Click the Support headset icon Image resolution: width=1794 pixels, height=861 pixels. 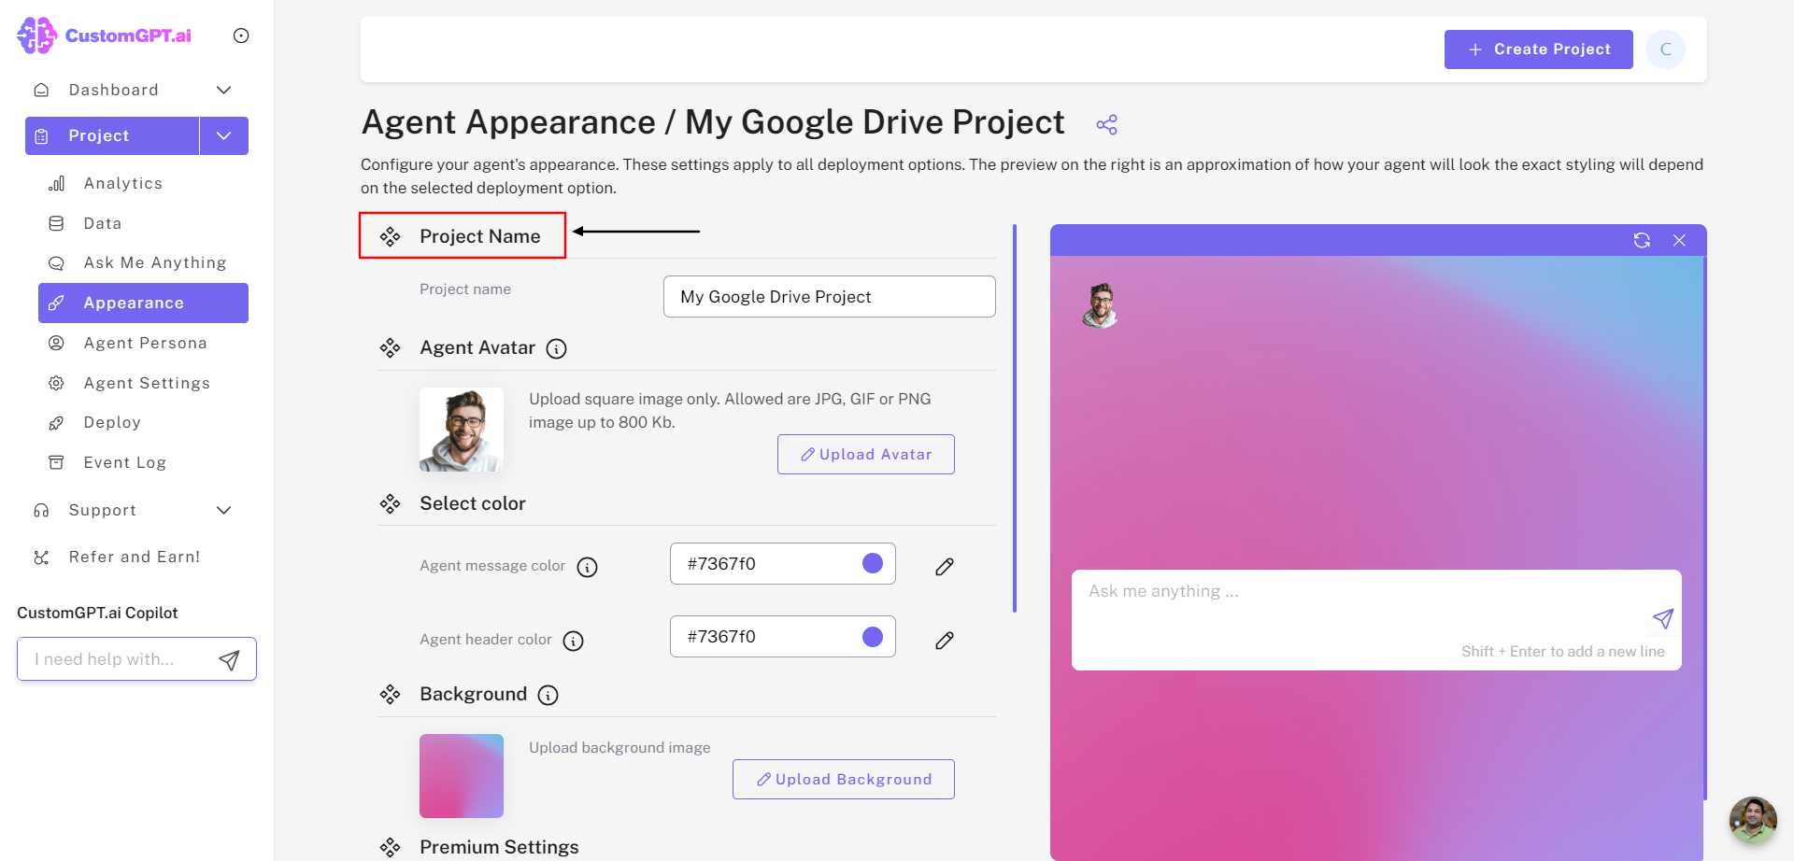(x=41, y=510)
